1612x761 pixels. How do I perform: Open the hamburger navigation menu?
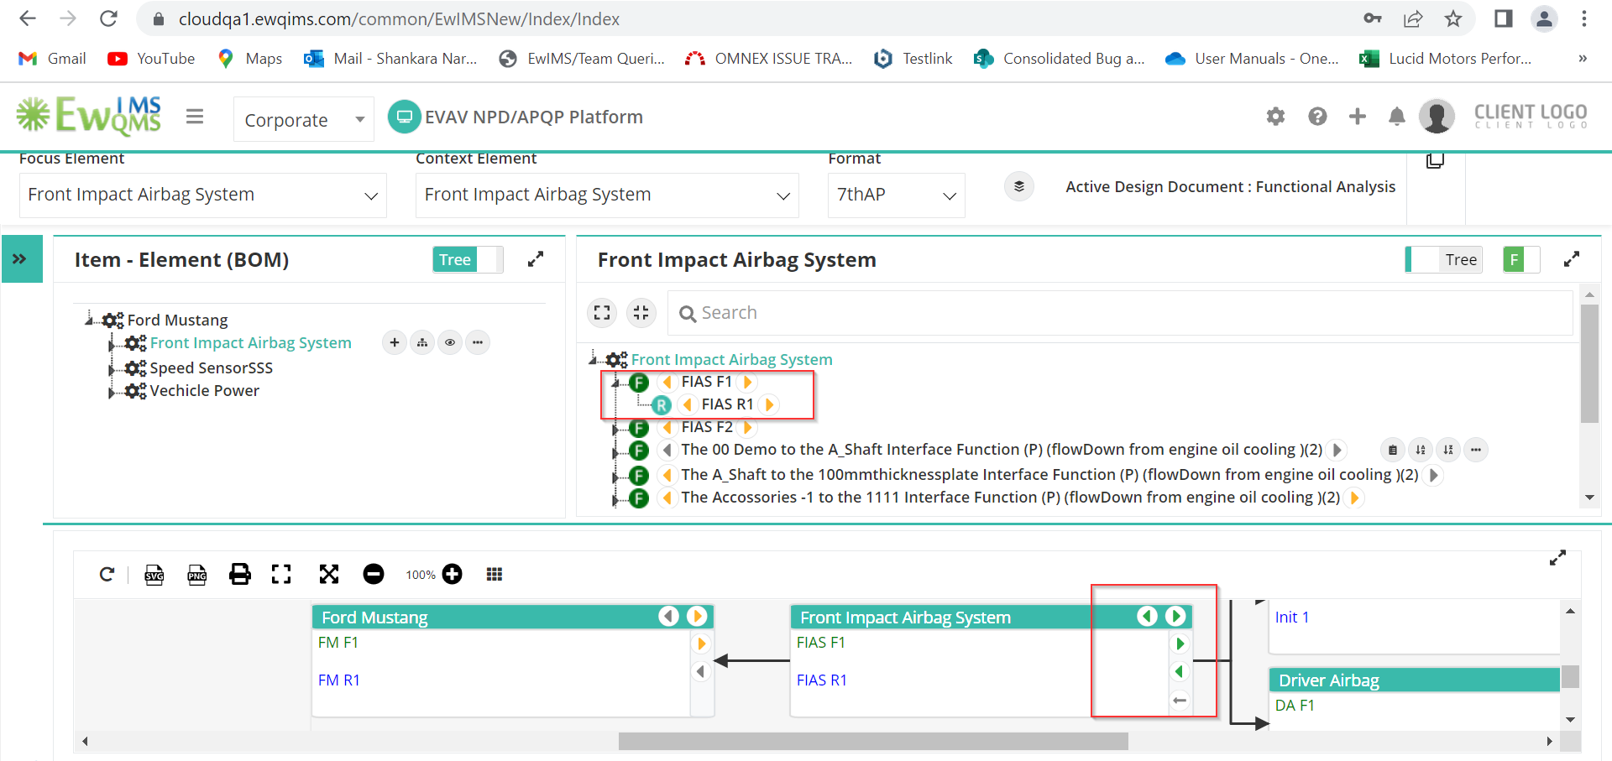(195, 117)
